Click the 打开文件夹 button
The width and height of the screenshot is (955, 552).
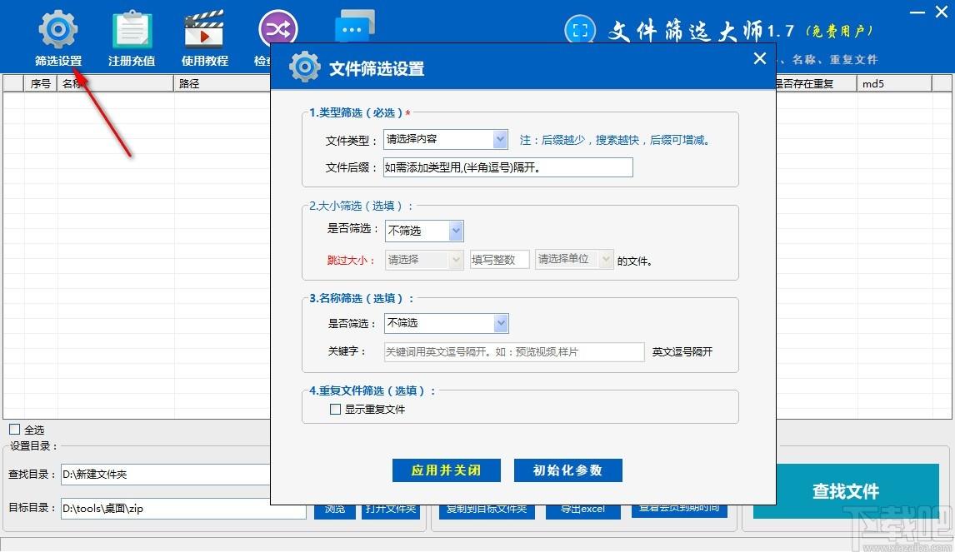[x=391, y=510]
